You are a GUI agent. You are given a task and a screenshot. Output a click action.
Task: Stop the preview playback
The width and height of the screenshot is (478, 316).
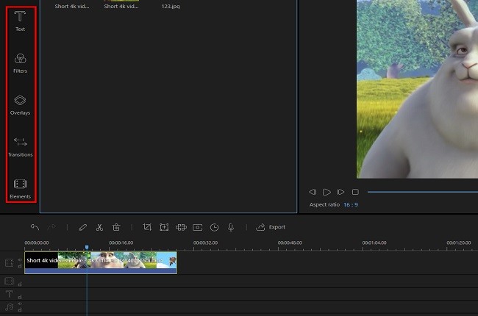click(355, 192)
